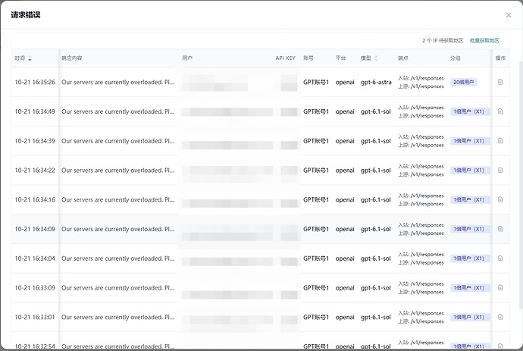The image size is (523, 351).
Task: Click the 平台 column header
Action: (340, 58)
